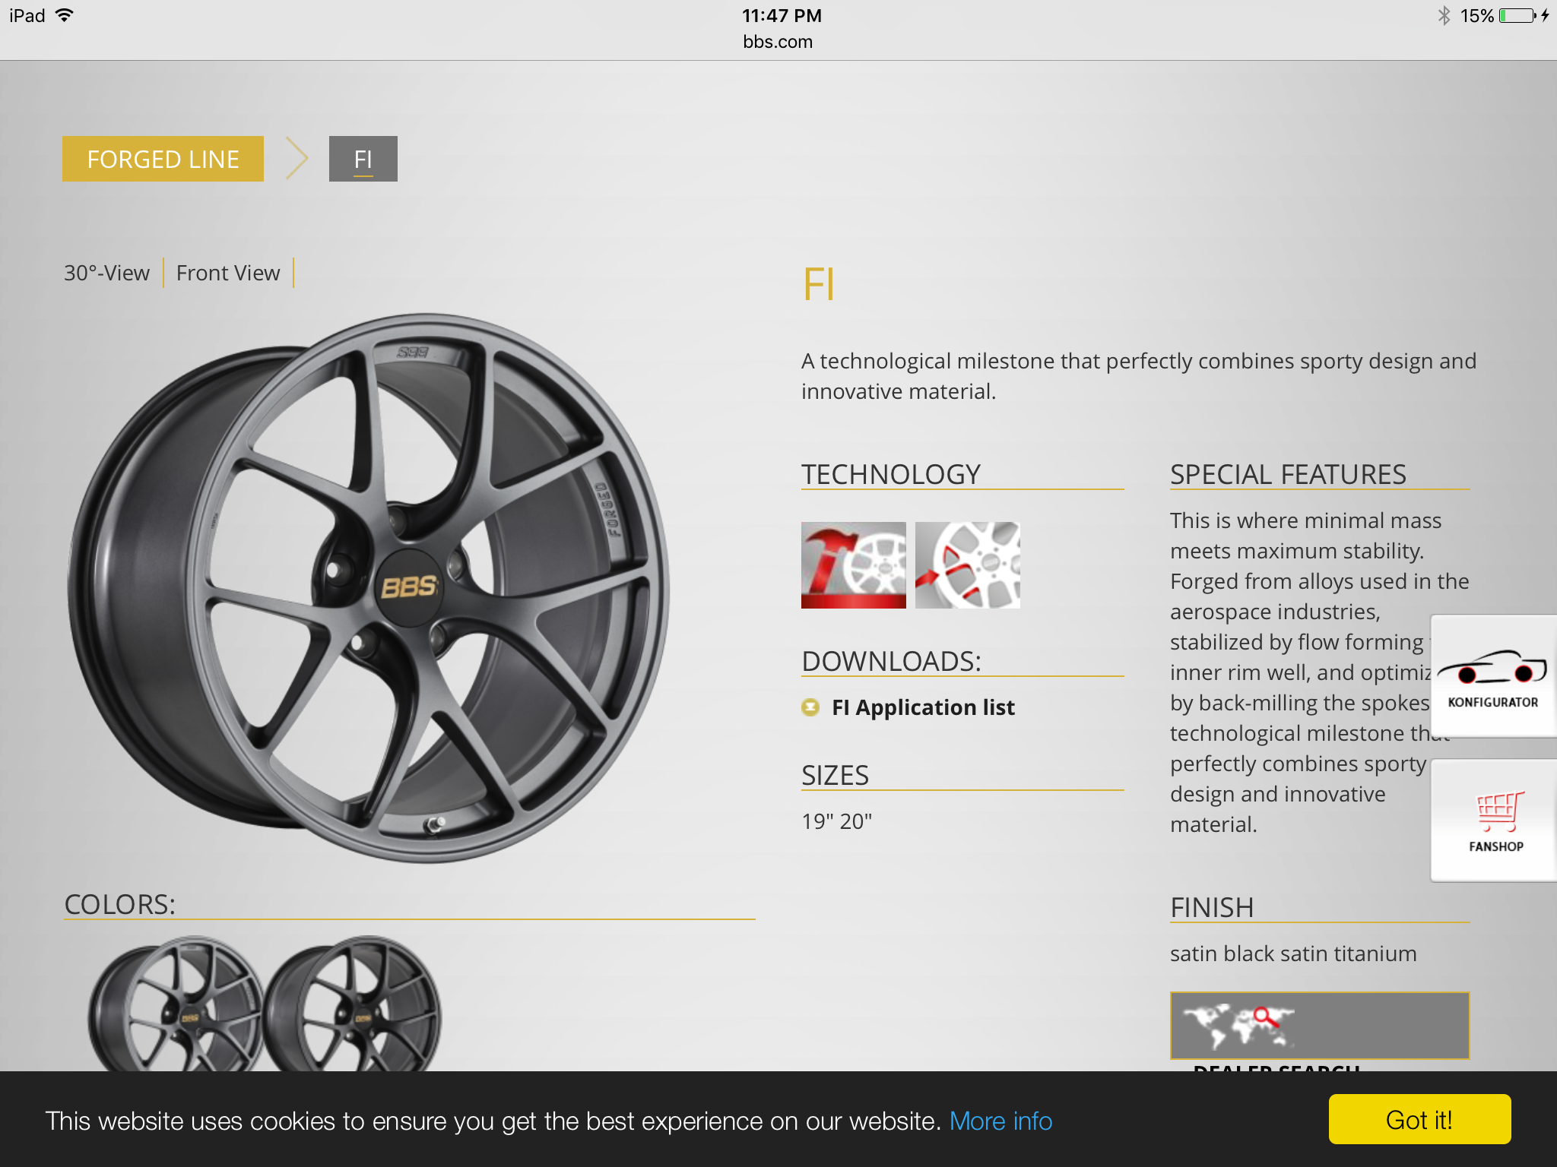Click the breadcrumb chevron arrow
Image resolution: width=1557 pixels, height=1167 pixels.
pyautogui.click(x=296, y=159)
